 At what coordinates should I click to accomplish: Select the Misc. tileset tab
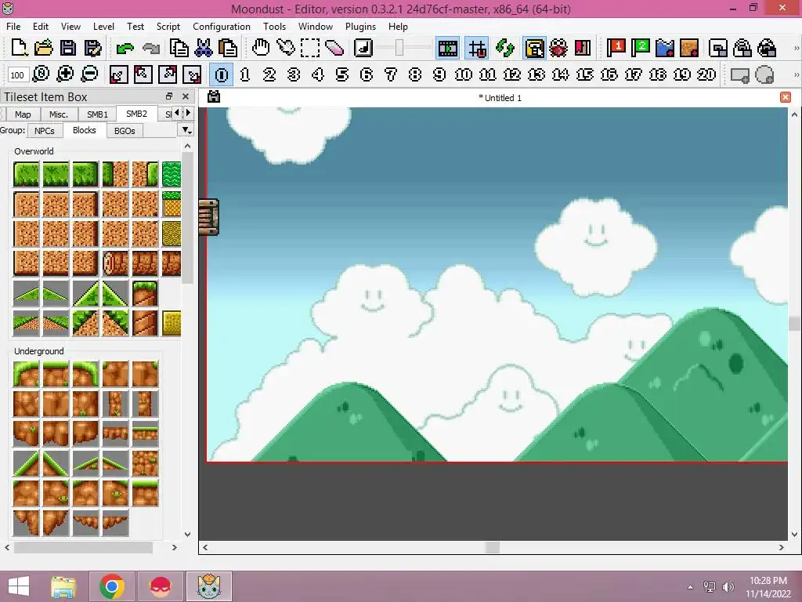pos(58,114)
